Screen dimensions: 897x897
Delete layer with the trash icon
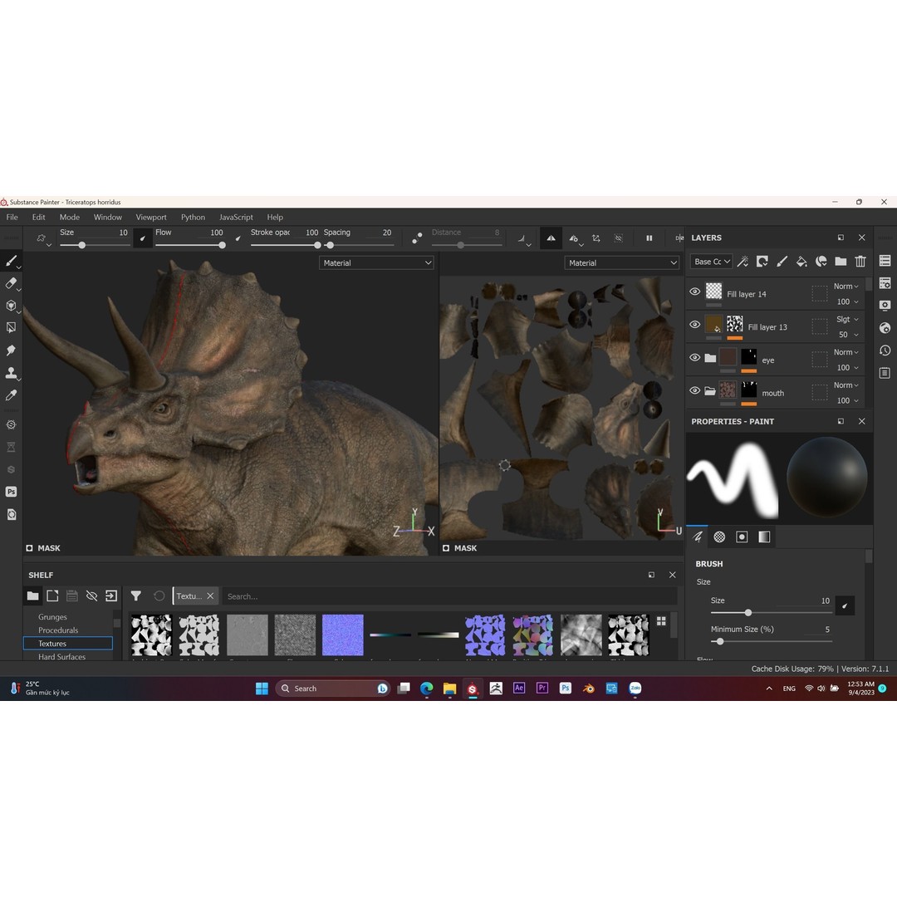[x=860, y=262]
